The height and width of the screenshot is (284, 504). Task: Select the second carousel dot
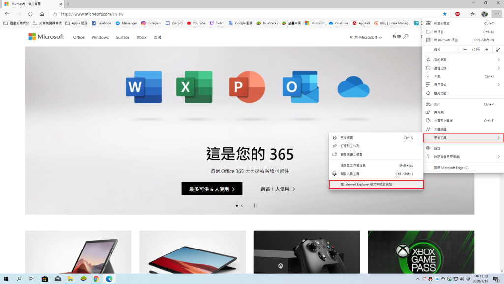pos(242,205)
